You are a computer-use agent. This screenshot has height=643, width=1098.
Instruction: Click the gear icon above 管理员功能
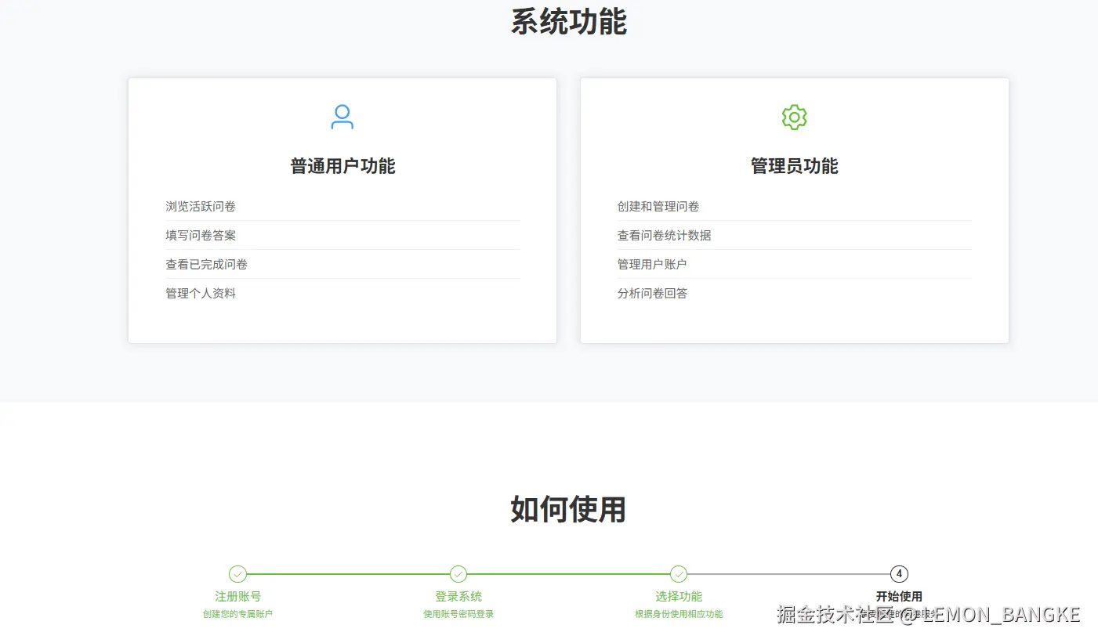(x=794, y=117)
